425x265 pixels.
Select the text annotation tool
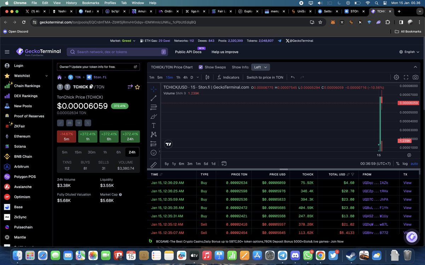(153, 125)
